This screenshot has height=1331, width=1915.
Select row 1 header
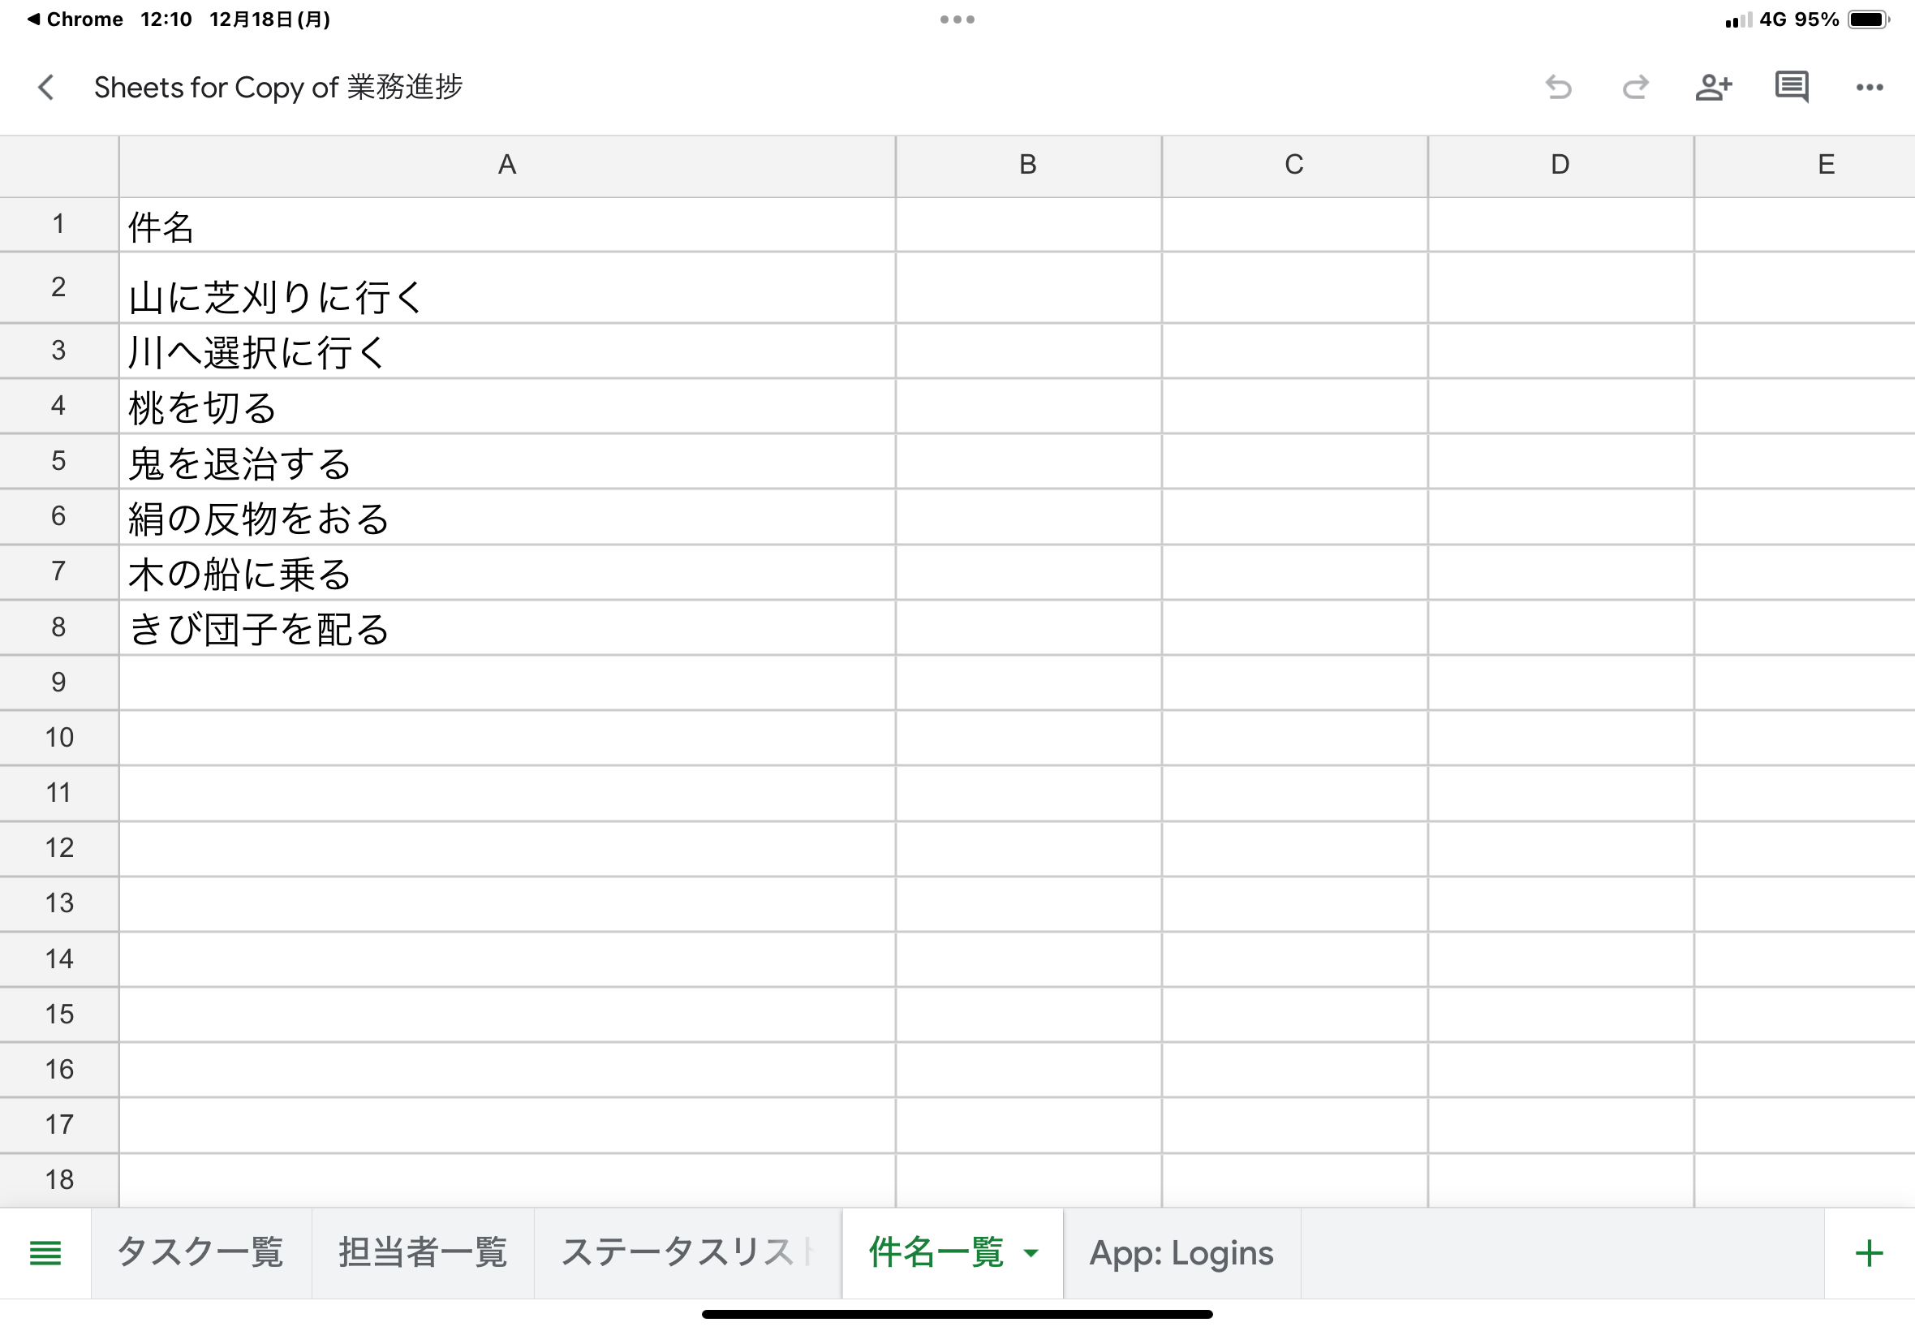click(x=58, y=223)
